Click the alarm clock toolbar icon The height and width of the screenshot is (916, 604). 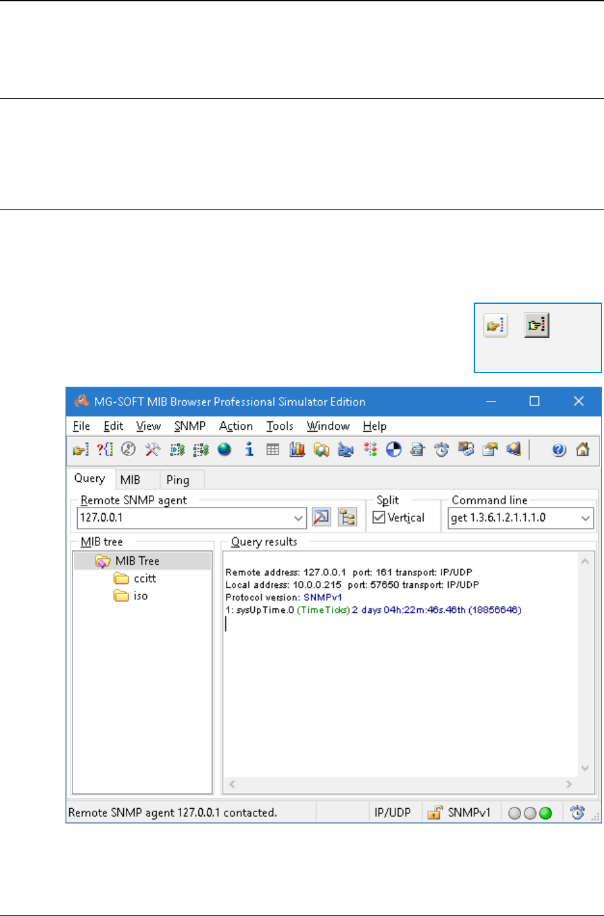[442, 450]
